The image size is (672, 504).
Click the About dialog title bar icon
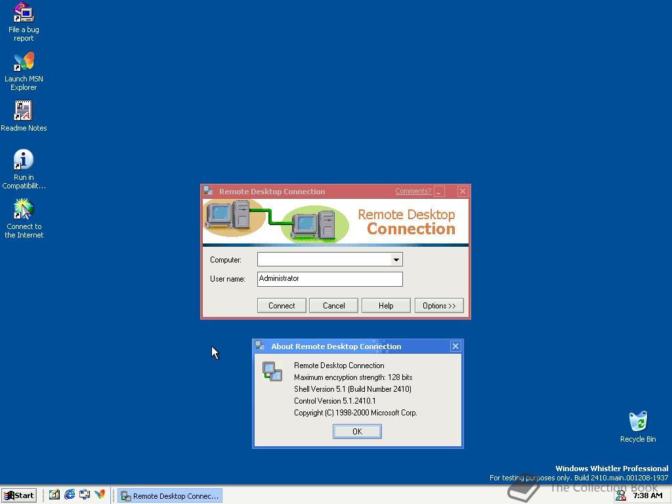click(x=260, y=345)
